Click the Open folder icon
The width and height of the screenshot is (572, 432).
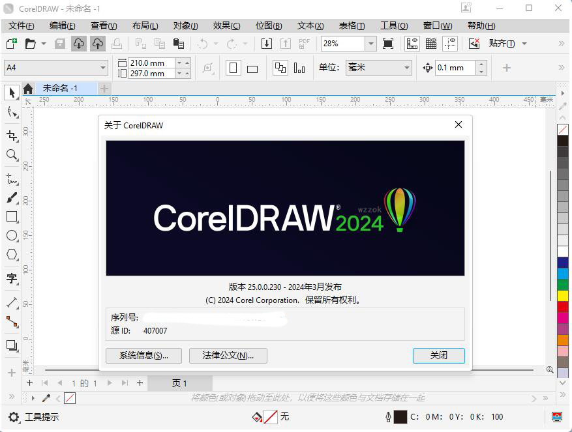click(x=30, y=44)
